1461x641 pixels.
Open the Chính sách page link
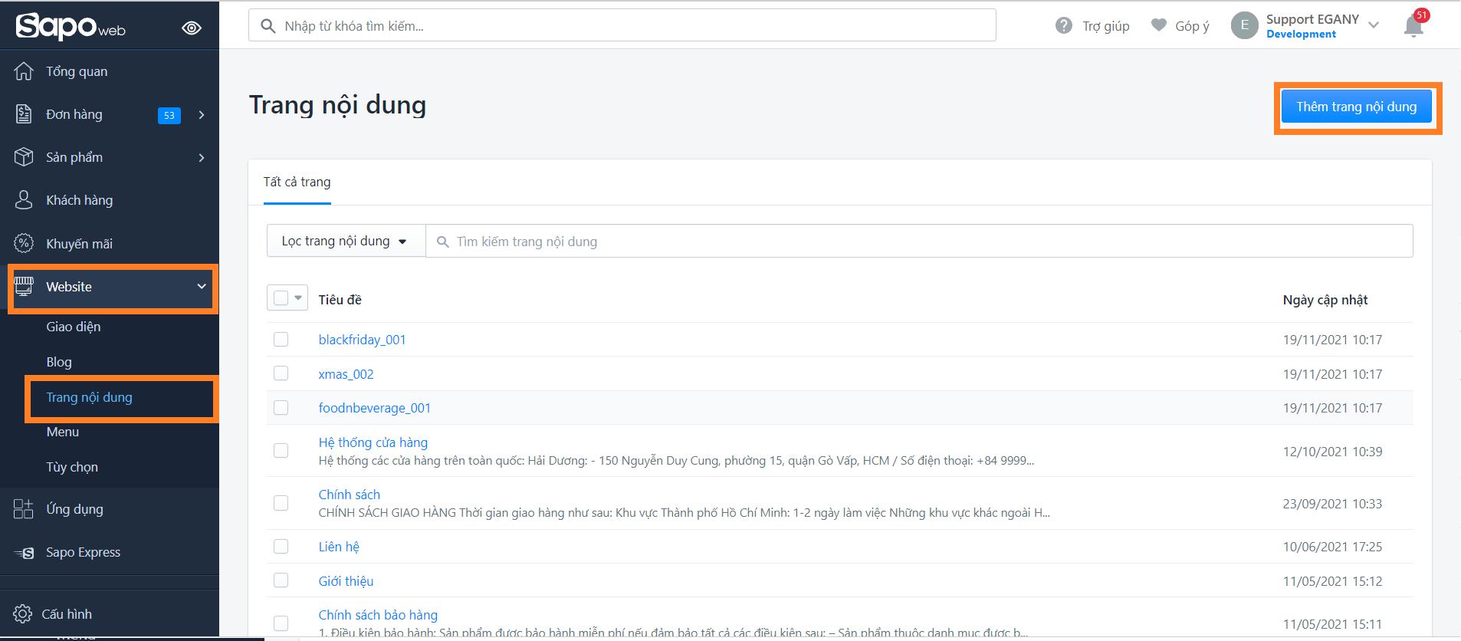click(x=349, y=495)
